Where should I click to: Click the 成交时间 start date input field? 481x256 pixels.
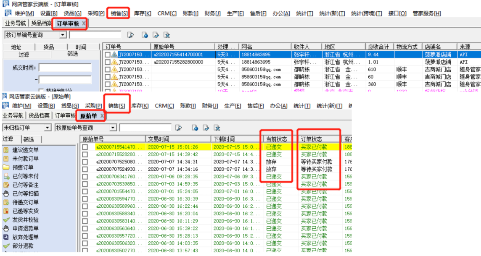(x=65, y=68)
